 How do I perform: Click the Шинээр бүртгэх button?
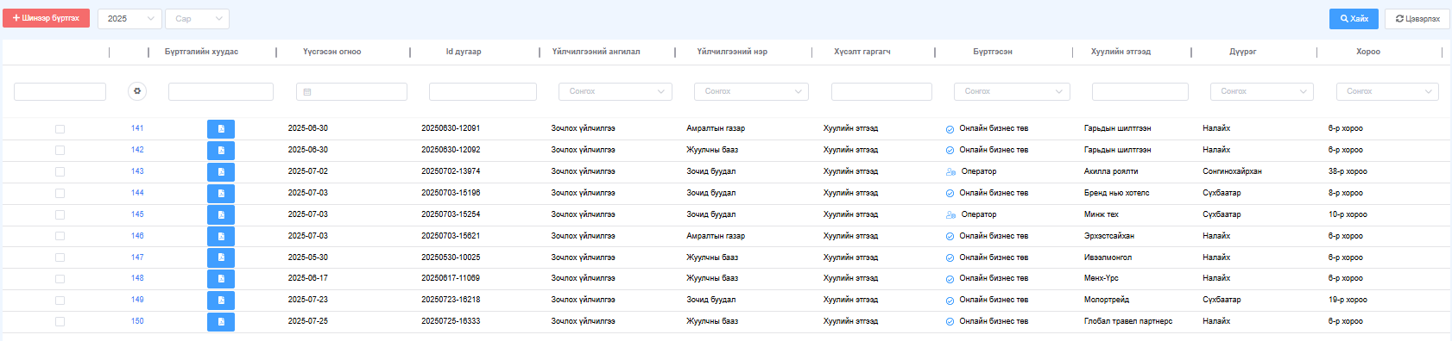(46, 18)
